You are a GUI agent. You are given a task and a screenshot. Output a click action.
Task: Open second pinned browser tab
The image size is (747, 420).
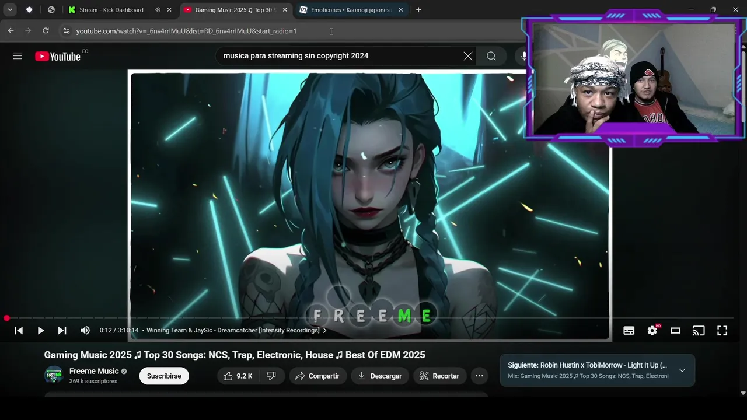click(x=51, y=10)
